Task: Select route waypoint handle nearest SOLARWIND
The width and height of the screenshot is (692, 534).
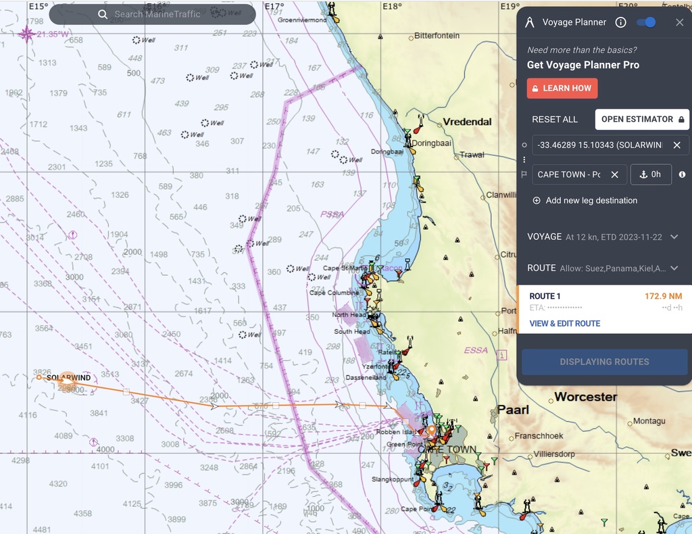Action: tap(126, 392)
